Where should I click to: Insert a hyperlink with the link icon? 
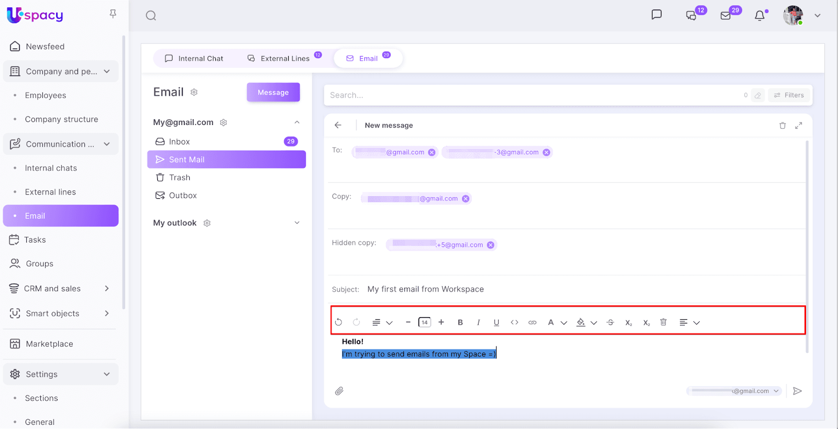tap(532, 322)
